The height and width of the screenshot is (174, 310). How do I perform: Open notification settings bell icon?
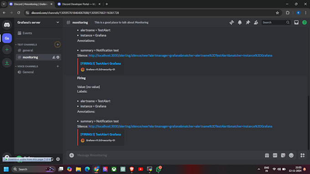(x=240, y=22)
